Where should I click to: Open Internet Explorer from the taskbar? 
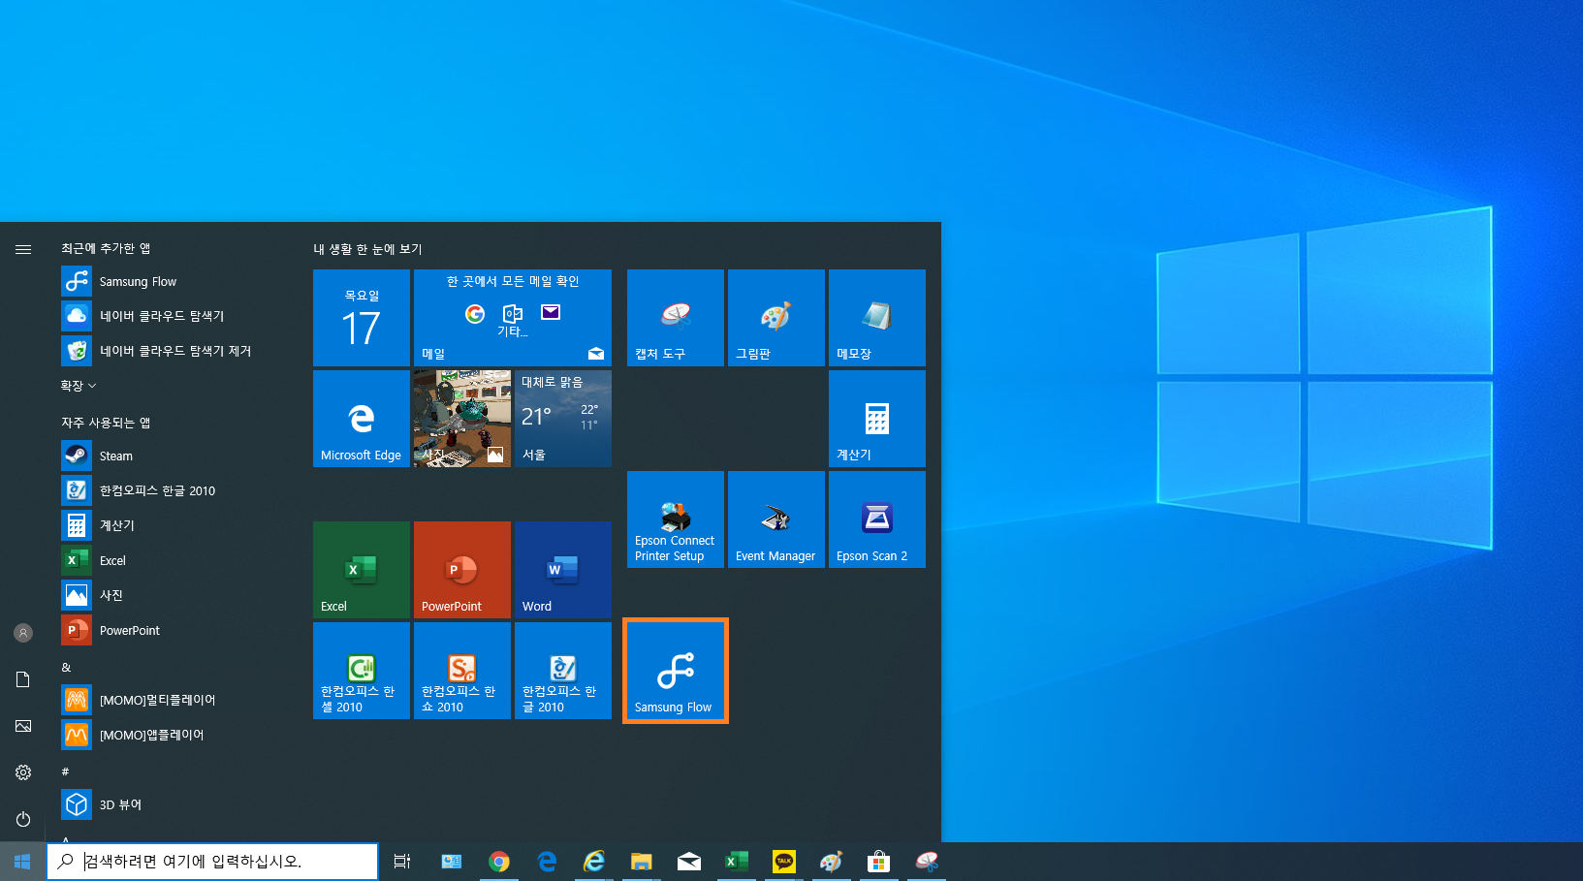coord(594,862)
